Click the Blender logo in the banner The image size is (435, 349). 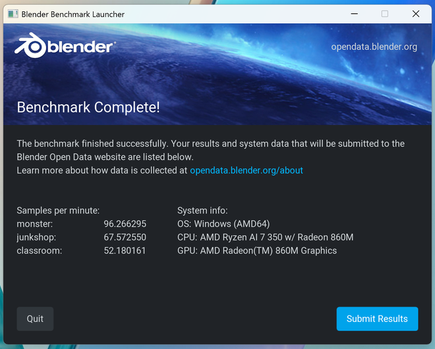coord(65,45)
